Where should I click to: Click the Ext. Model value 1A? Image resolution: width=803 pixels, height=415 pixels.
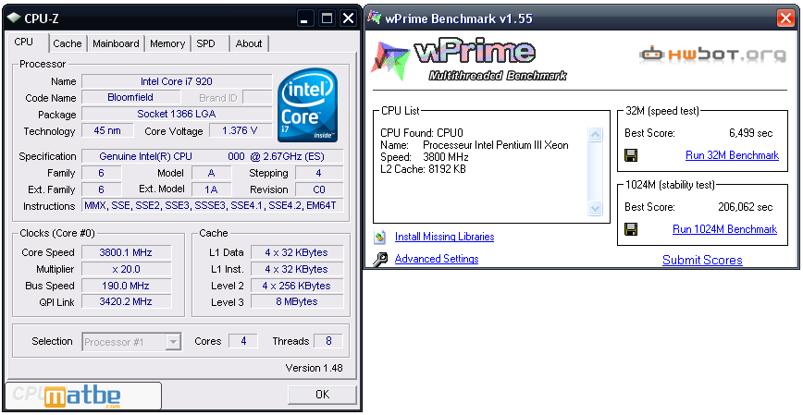pos(211,189)
